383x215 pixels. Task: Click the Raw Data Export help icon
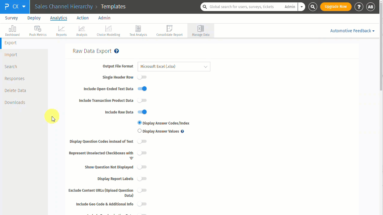point(116,51)
